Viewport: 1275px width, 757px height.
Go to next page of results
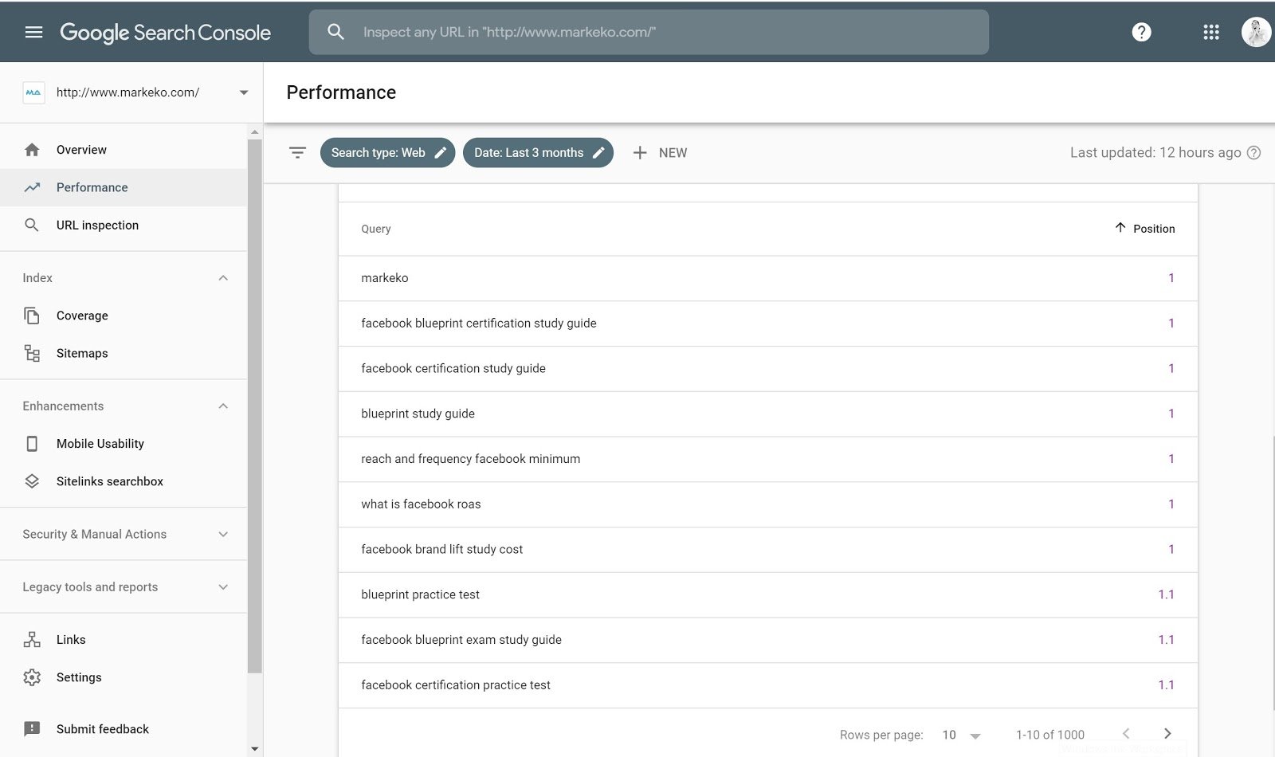[x=1167, y=734]
